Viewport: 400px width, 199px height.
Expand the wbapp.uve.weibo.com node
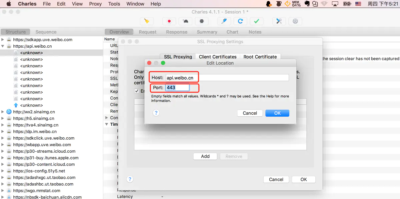coord(3,145)
